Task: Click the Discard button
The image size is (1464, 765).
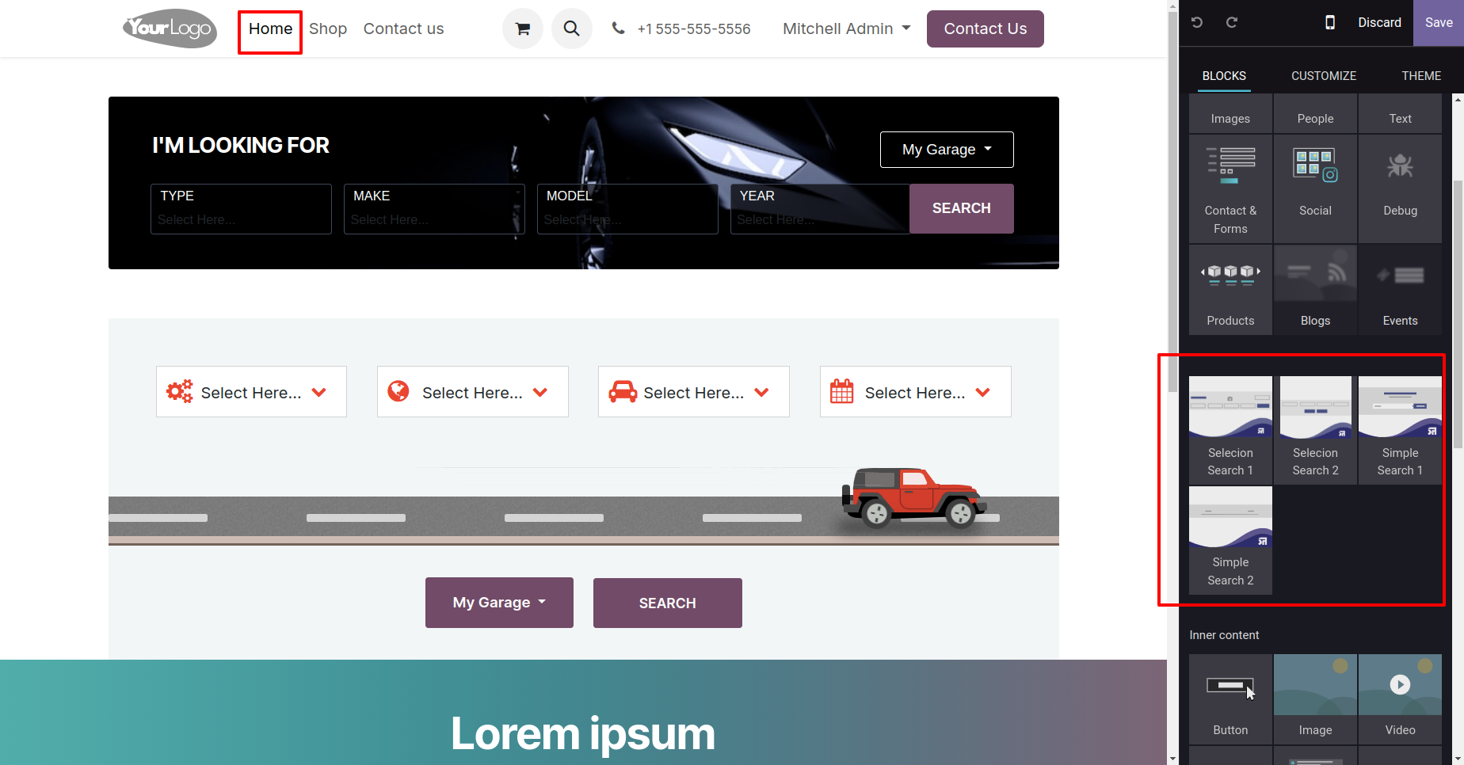Action: (x=1379, y=22)
